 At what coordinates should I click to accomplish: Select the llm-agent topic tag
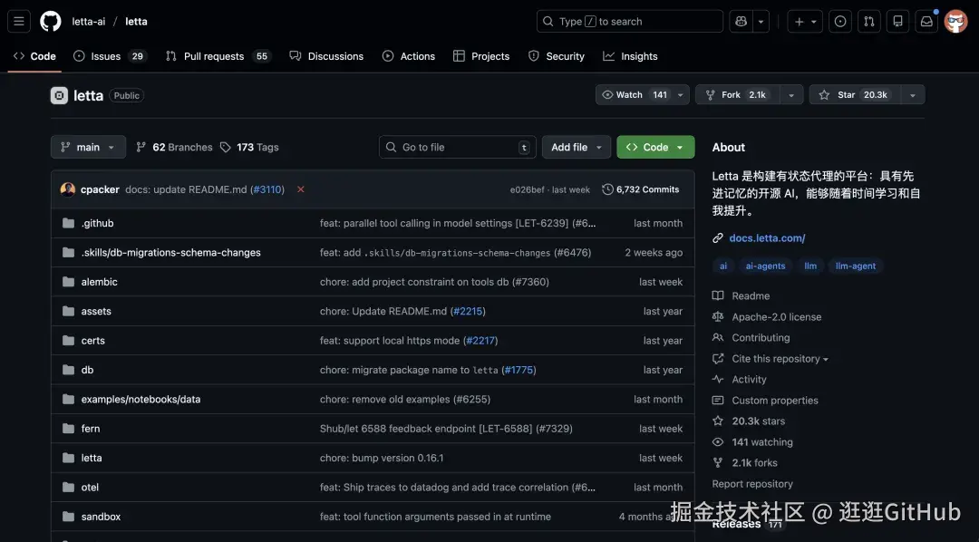(856, 266)
